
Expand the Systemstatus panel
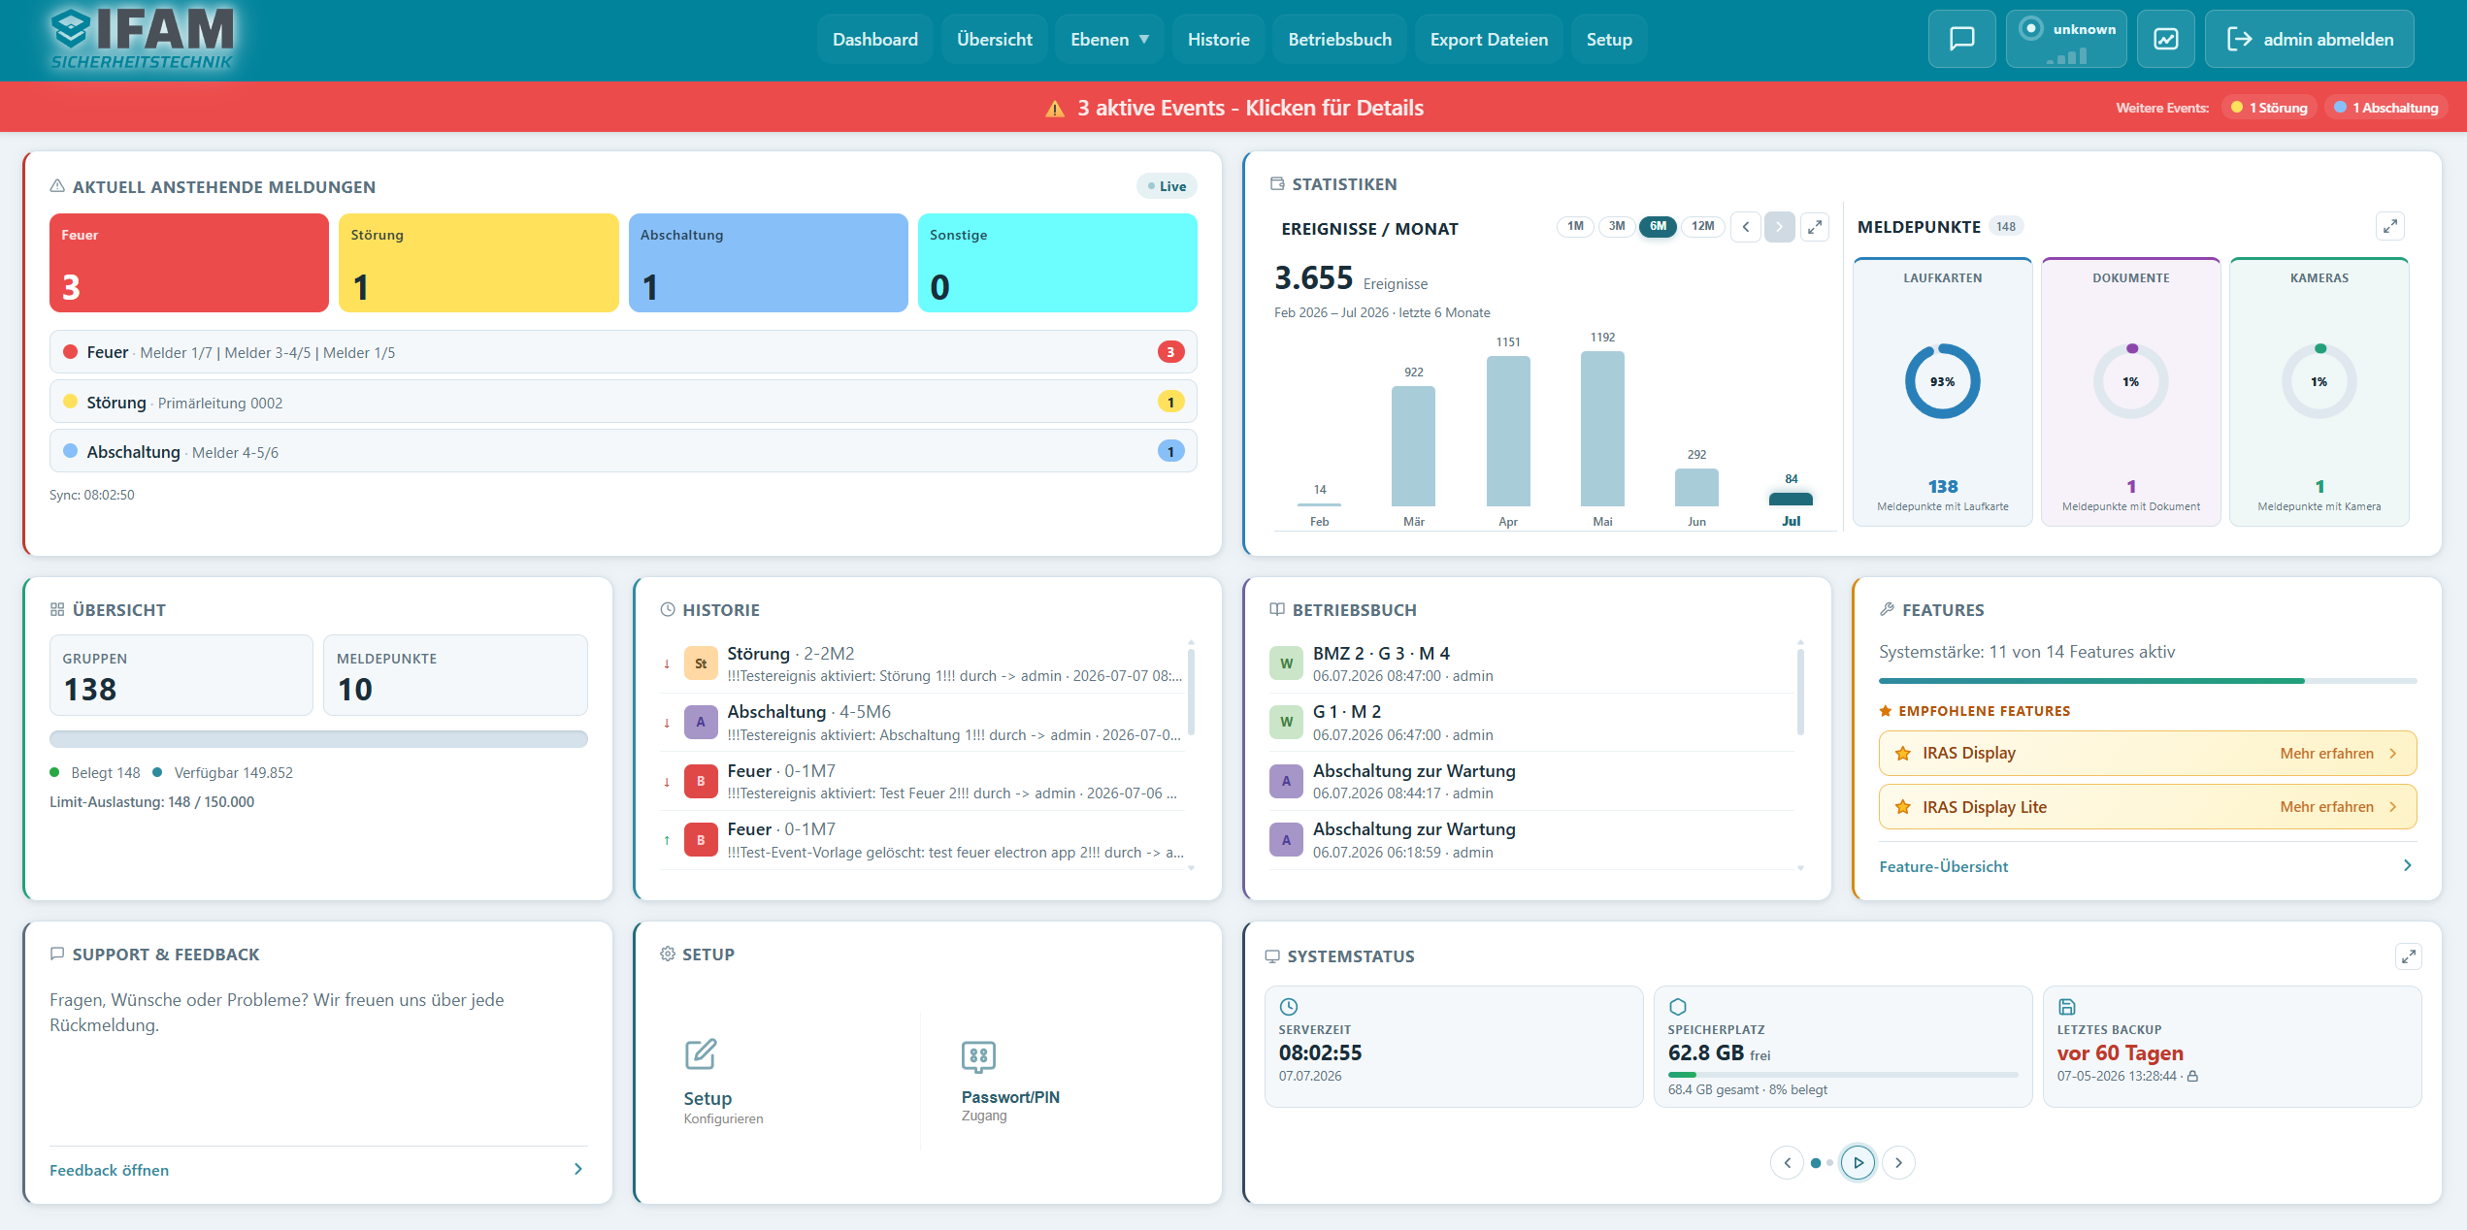click(2409, 956)
